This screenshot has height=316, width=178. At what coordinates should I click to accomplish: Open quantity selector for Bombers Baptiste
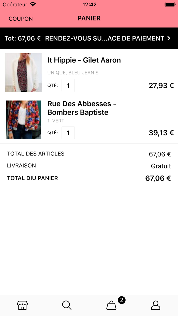(68, 133)
